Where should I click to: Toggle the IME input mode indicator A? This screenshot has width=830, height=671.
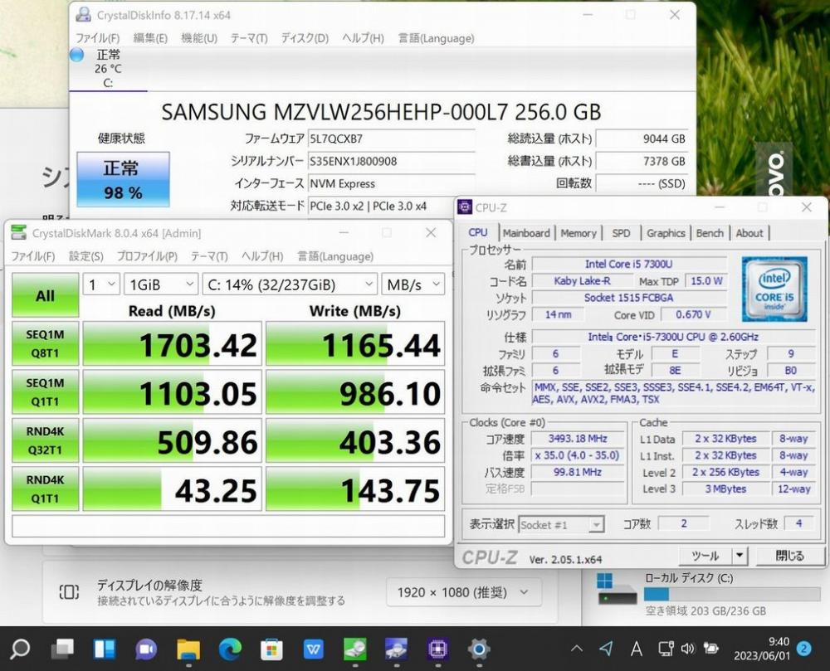pos(637,649)
